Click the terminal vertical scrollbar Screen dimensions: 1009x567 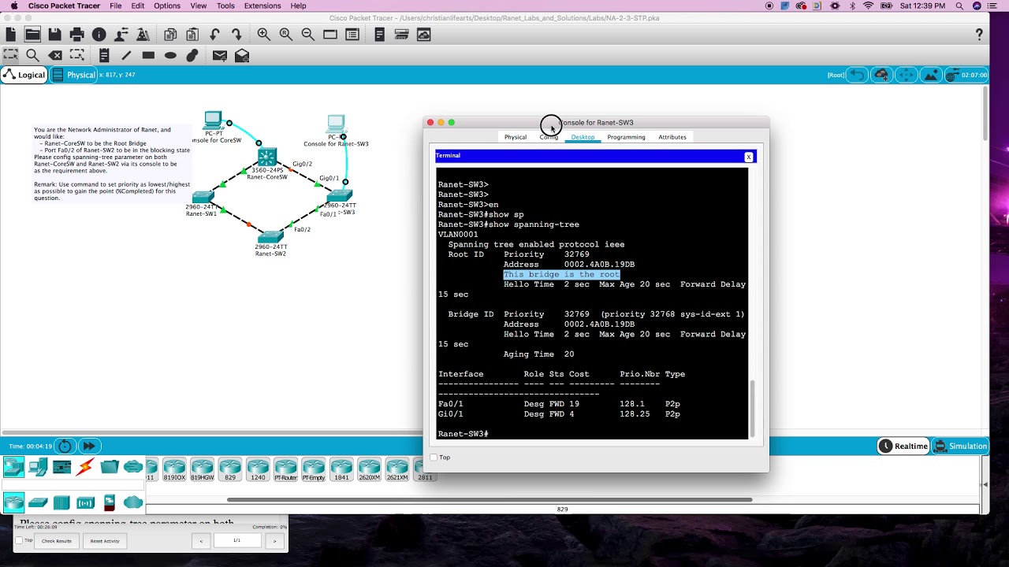click(752, 407)
